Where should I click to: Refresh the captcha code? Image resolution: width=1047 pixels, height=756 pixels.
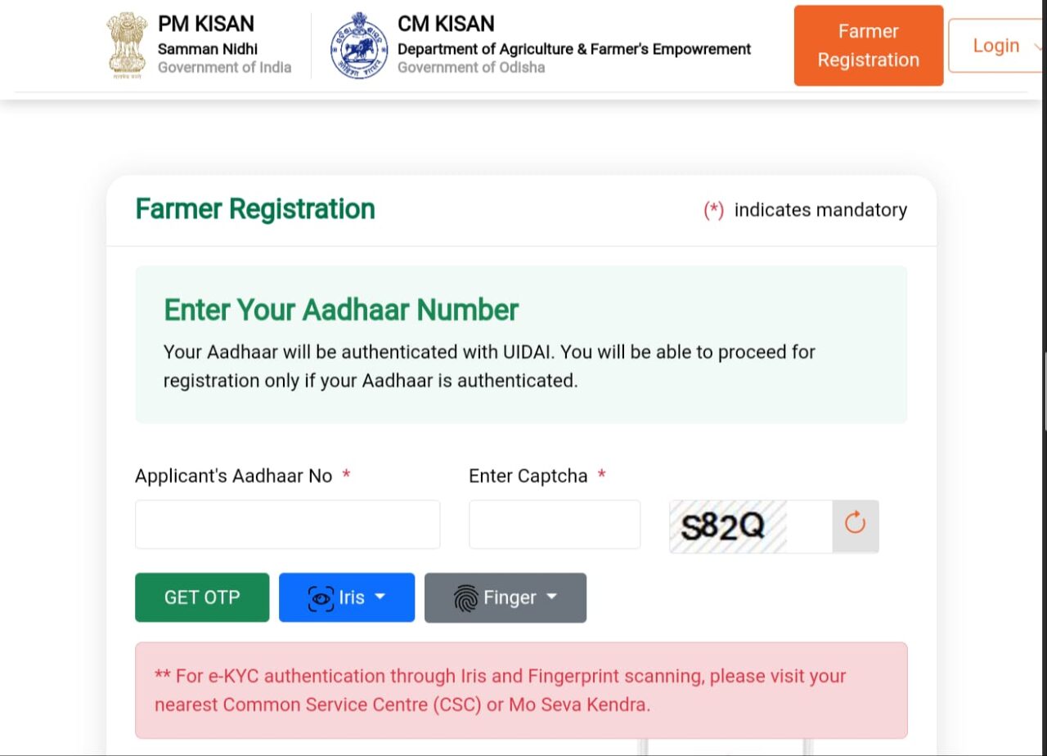click(855, 523)
